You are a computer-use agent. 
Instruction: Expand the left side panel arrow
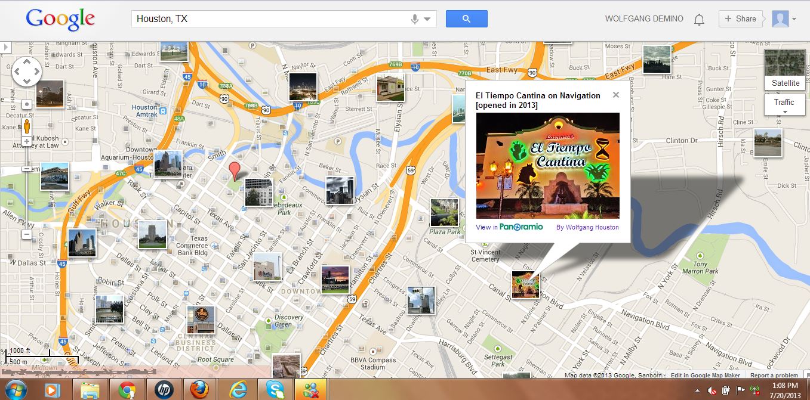[6, 46]
